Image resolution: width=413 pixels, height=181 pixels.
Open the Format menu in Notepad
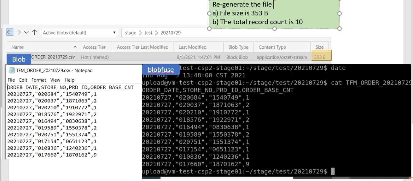pyautogui.click(x=38, y=80)
